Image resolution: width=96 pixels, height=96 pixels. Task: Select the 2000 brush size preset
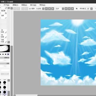tap(5, 93)
